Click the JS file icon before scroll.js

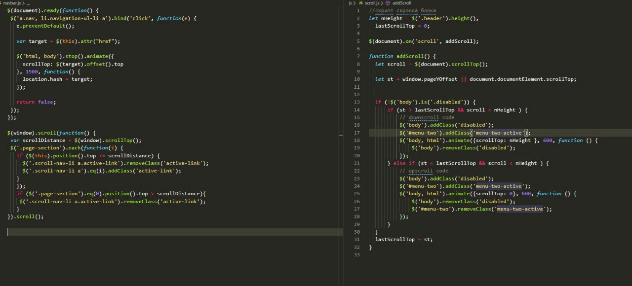[360, 3]
